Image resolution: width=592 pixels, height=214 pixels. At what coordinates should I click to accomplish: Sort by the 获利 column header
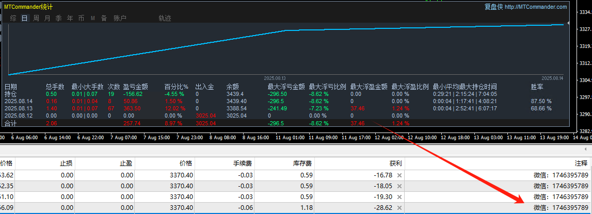[396, 163]
